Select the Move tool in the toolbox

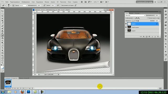pos(2,11)
